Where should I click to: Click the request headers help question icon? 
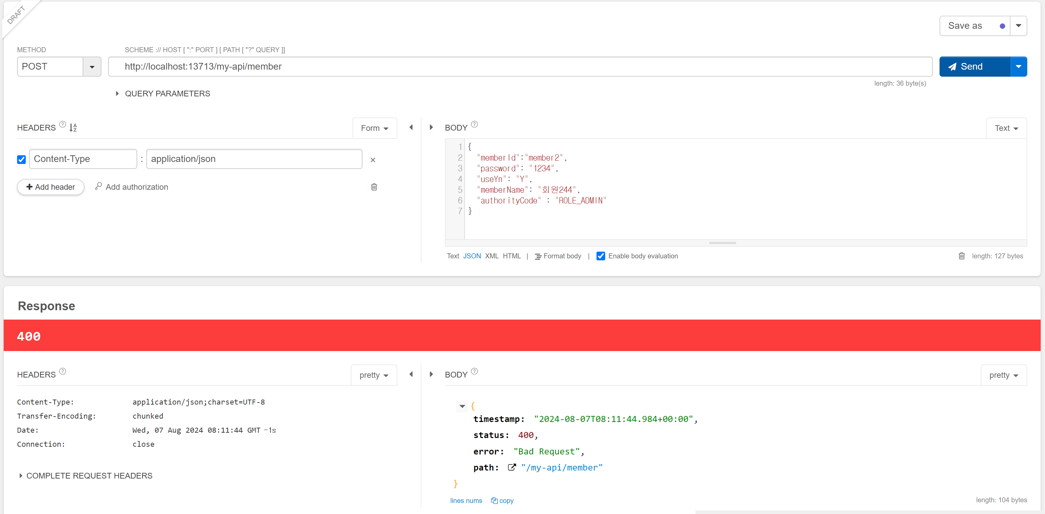[x=63, y=124]
